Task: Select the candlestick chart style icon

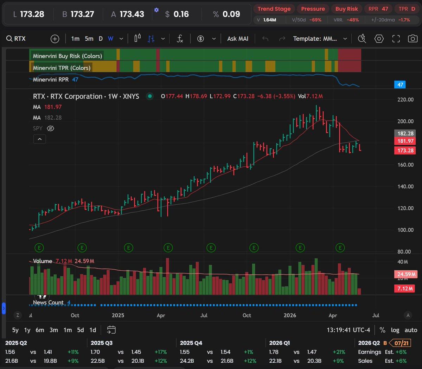Action: (138, 38)
